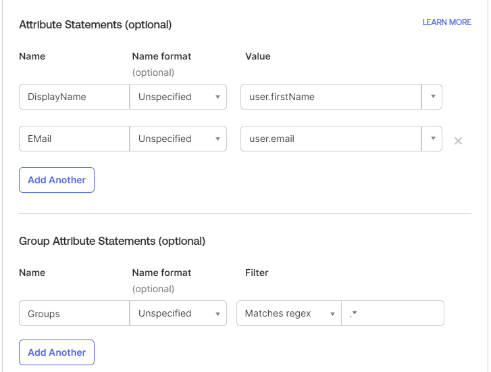
Task: Click the Group Attribute Statements (optional) heading
Action: coord(112,241)
